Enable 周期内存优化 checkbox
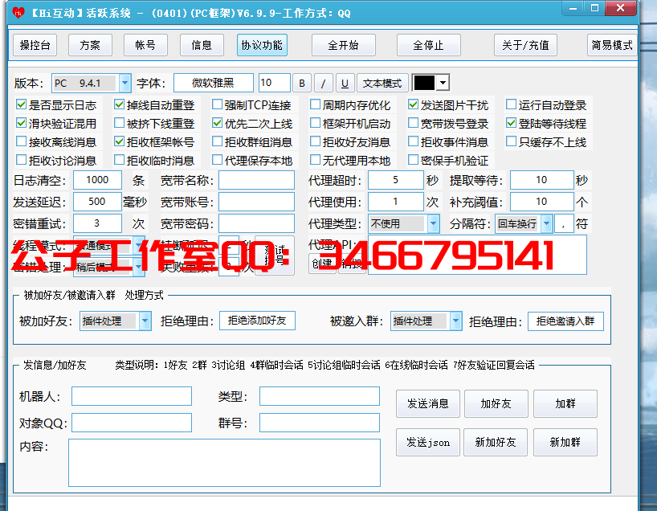Image resolution: width=657 pixels, height=511 pixels. coord(315,104)
